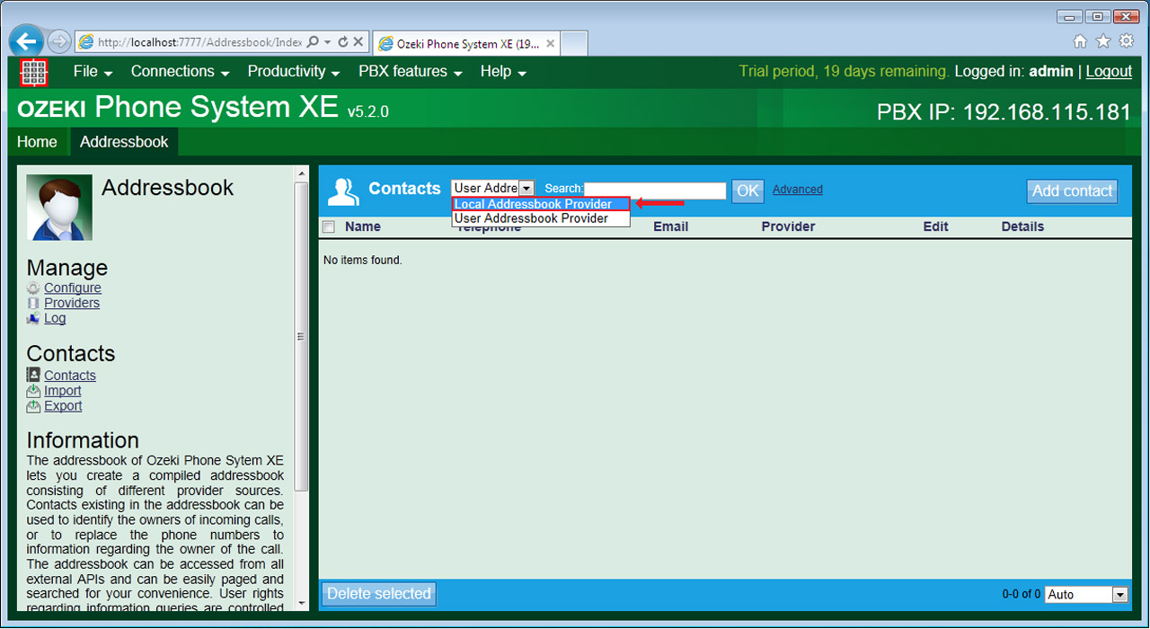Screen dimensions: 1150x629
Task: Click the icon beside Log
Action: tap(33, 318)
